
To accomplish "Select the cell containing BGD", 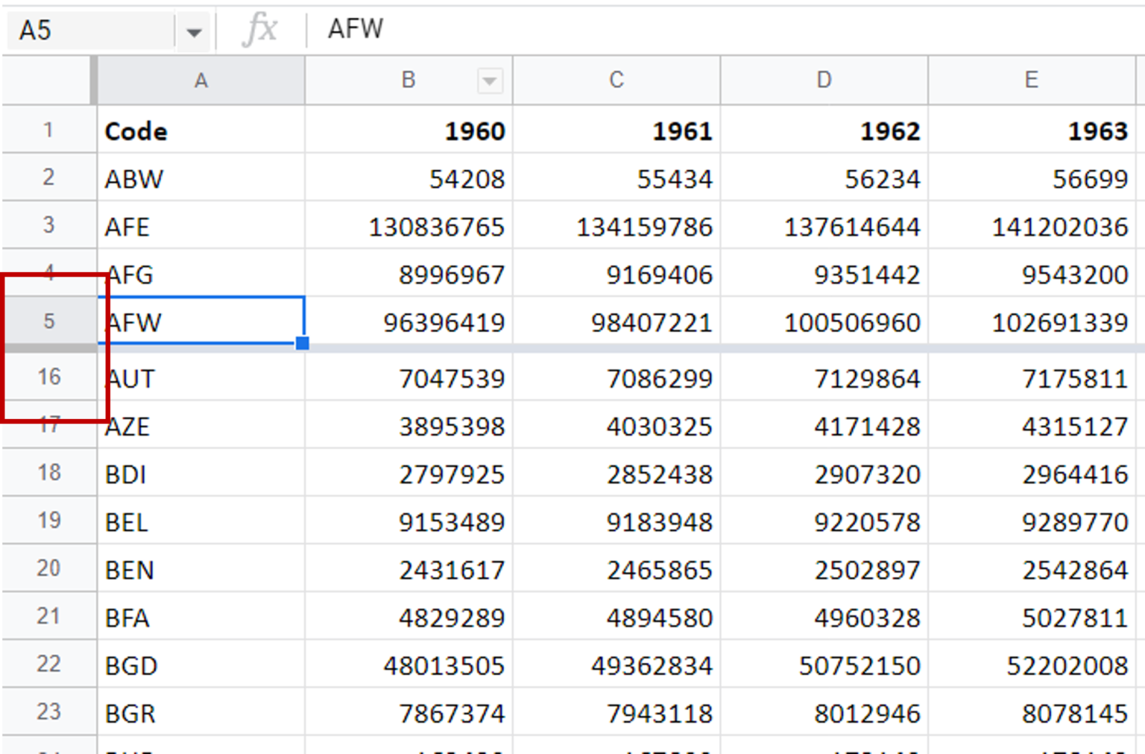I will click(x=201, y=665).
